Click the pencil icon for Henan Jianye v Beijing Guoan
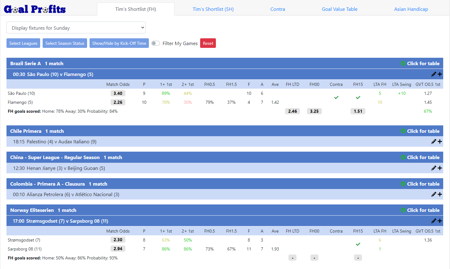Viewport: 450px width, 269px height. click(434, 168)
